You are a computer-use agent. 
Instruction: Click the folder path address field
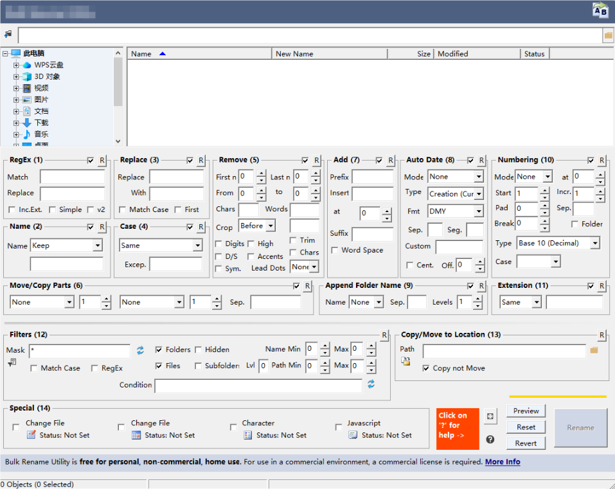click(x=310, y=35)
